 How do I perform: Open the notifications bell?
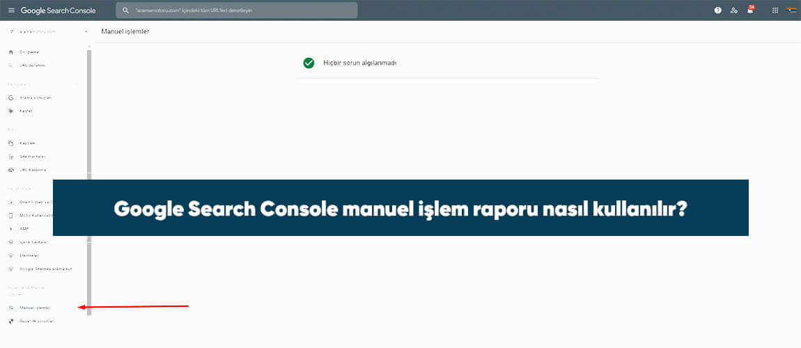tap(750, 10)
